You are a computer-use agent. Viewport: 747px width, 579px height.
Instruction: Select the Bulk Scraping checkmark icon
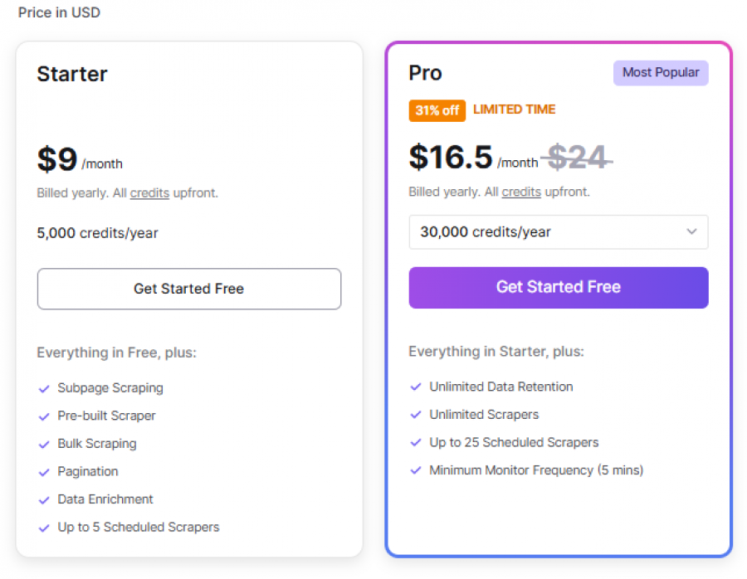tap(43, 443)
